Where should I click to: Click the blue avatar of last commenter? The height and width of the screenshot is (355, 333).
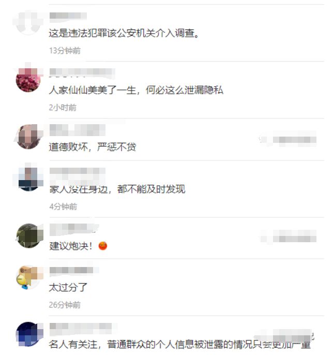point(28,334)
